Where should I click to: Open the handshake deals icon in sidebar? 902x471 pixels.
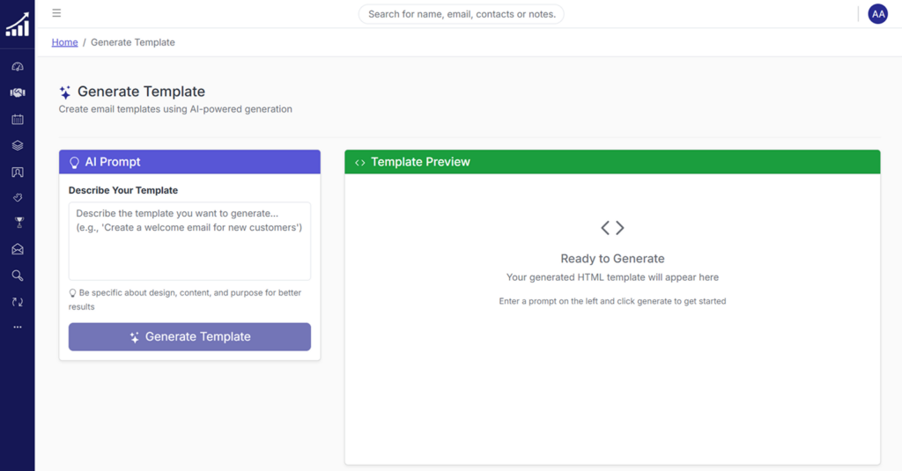click(x=18, y=92)
